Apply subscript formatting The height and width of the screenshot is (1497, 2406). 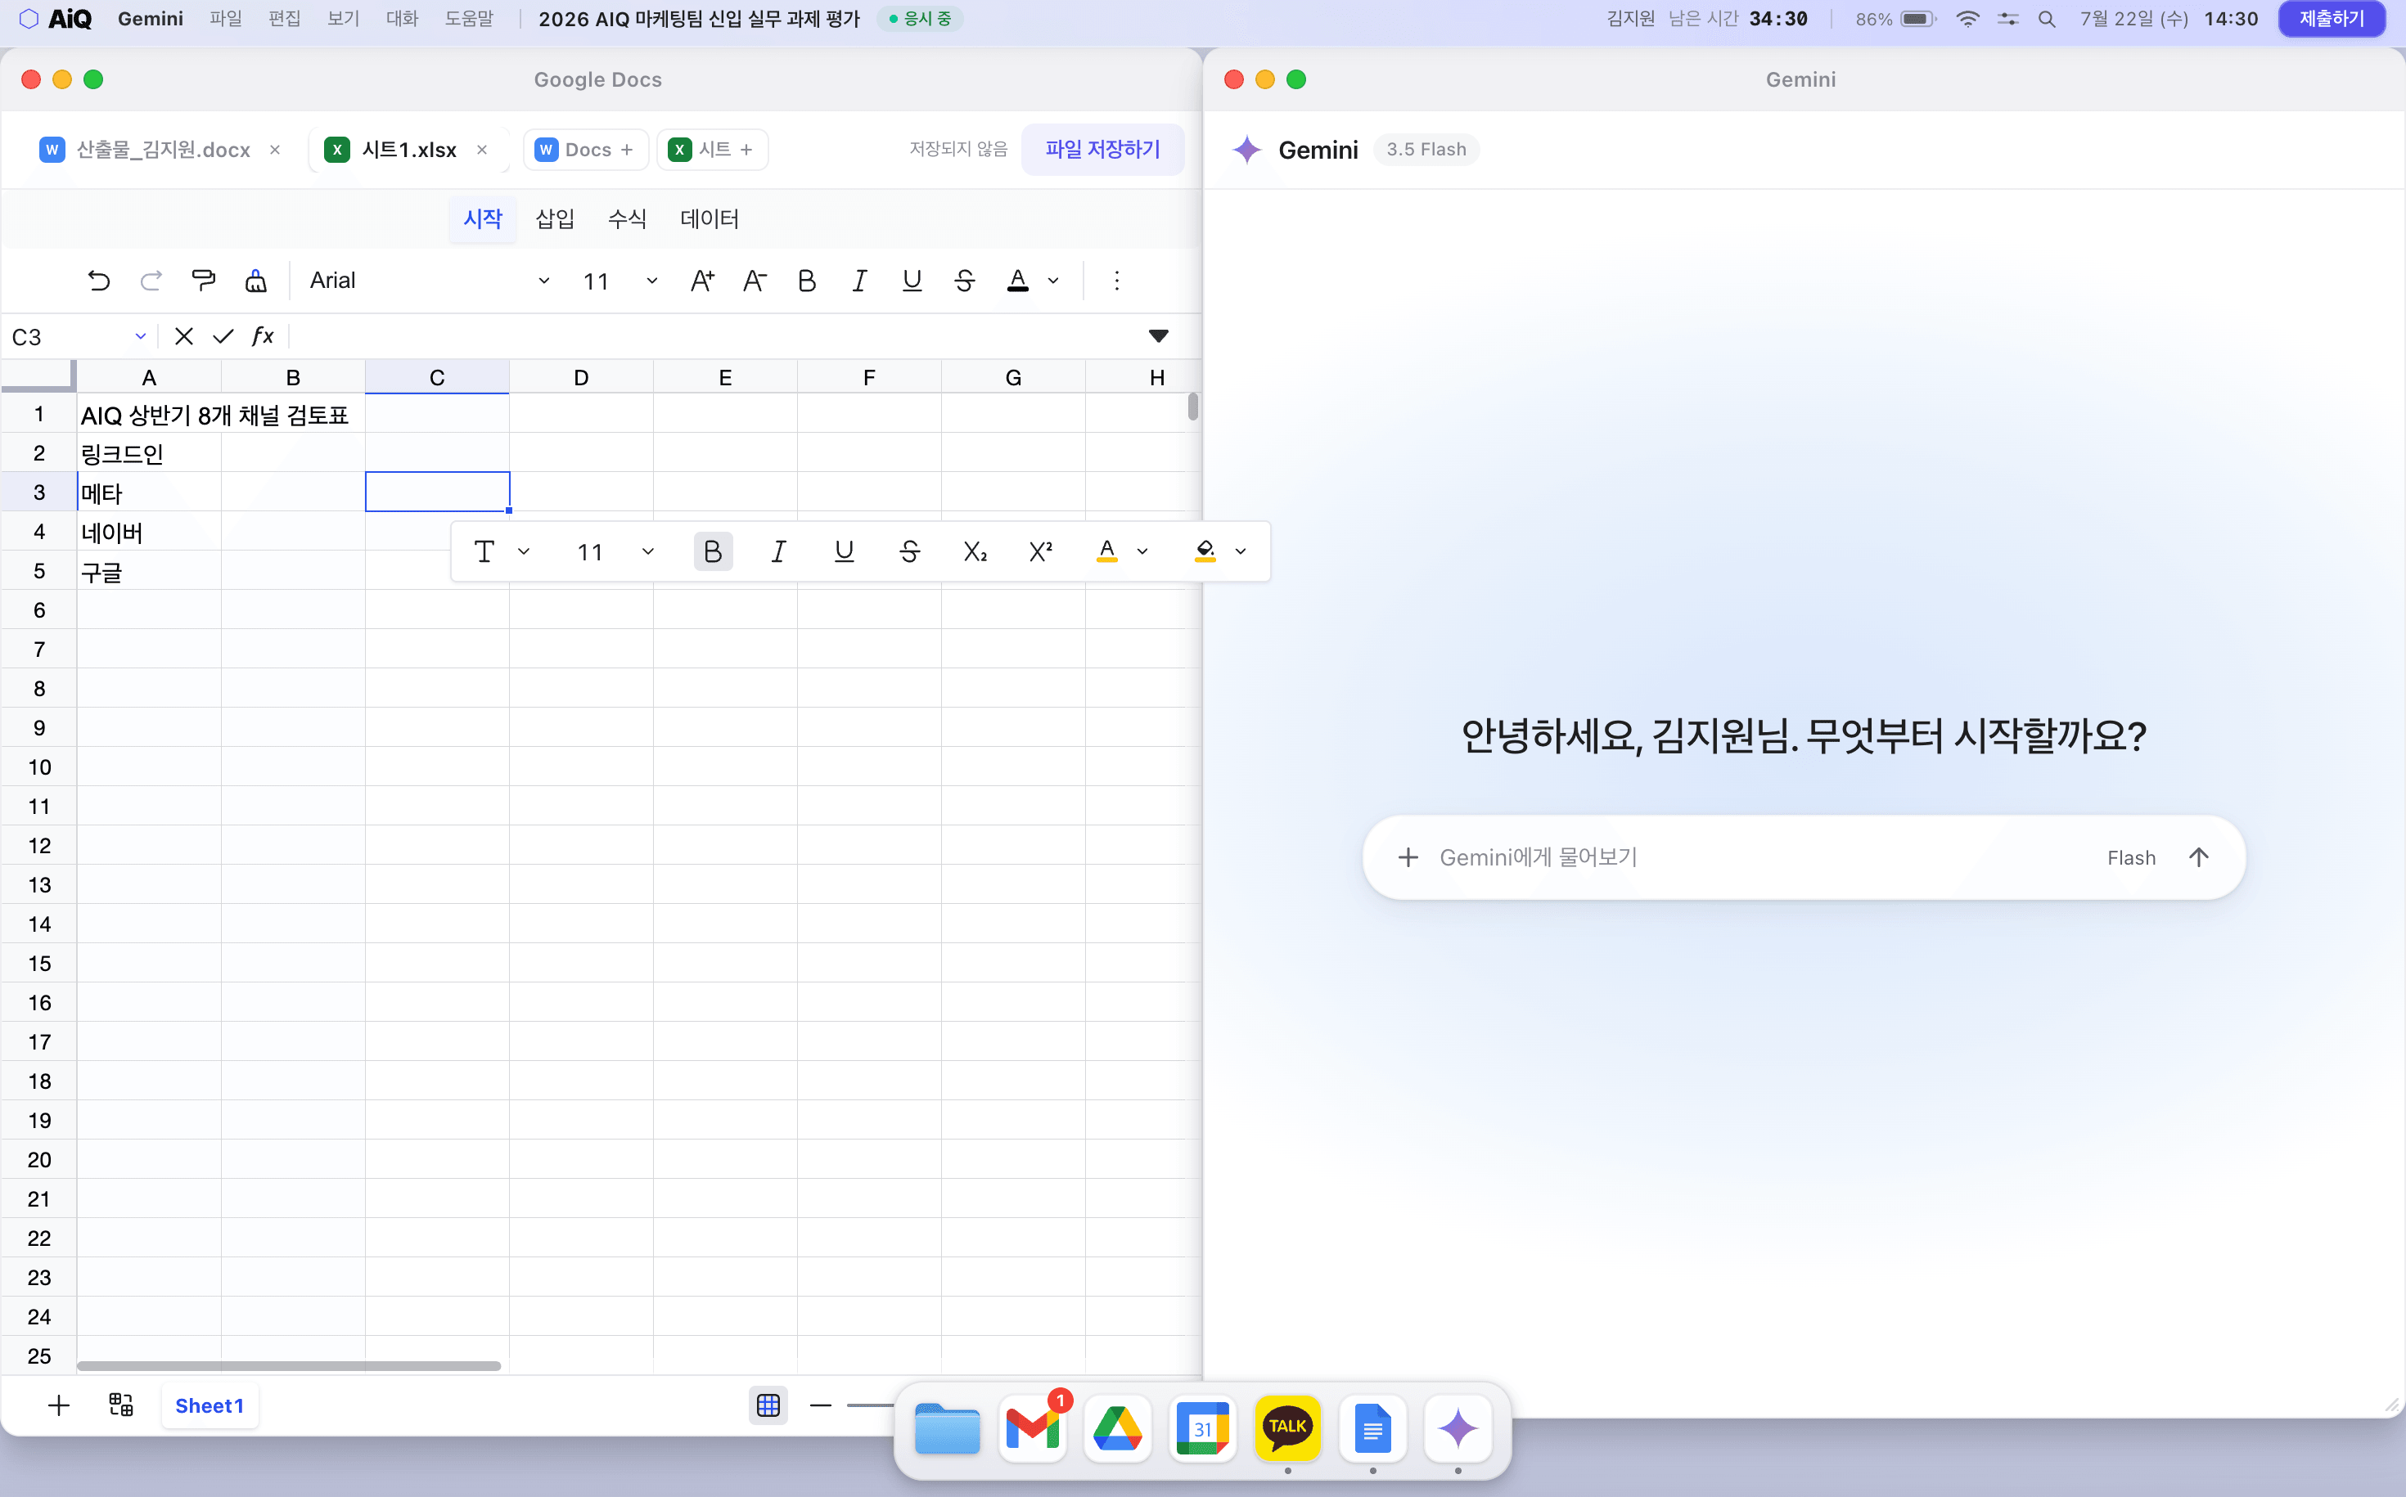pyautogui.click(x=975, y=551)
